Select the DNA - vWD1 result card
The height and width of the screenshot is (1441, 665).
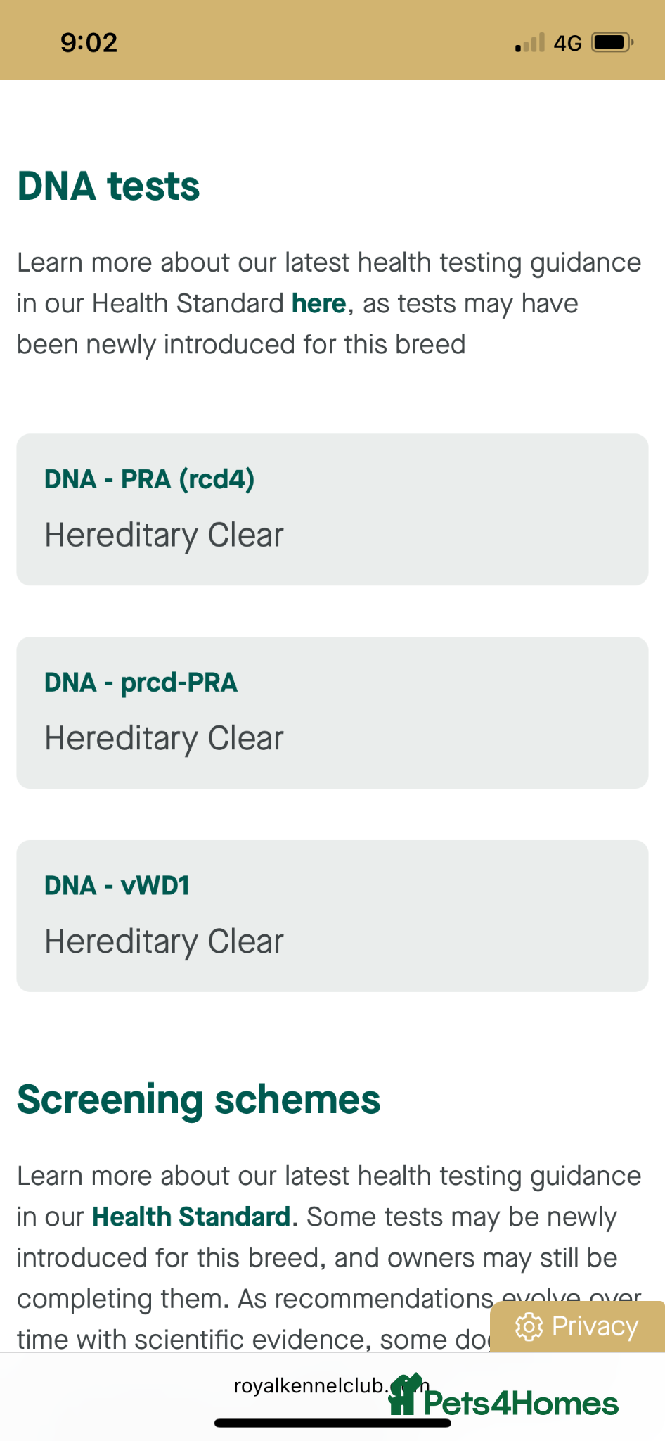332,915
